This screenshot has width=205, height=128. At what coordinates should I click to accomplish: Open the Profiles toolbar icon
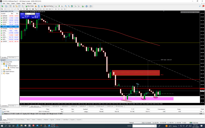[6, 6]
